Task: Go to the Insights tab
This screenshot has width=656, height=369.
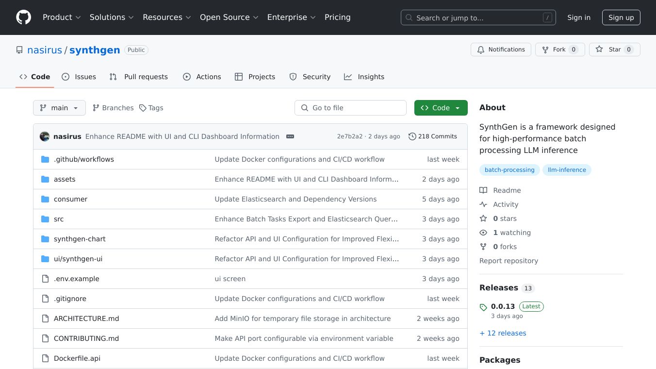Action: [x=364, y=77]
